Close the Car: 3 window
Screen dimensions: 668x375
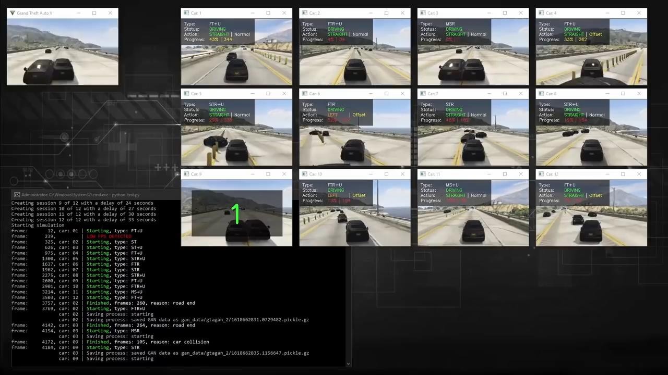(x=521, y=13)
